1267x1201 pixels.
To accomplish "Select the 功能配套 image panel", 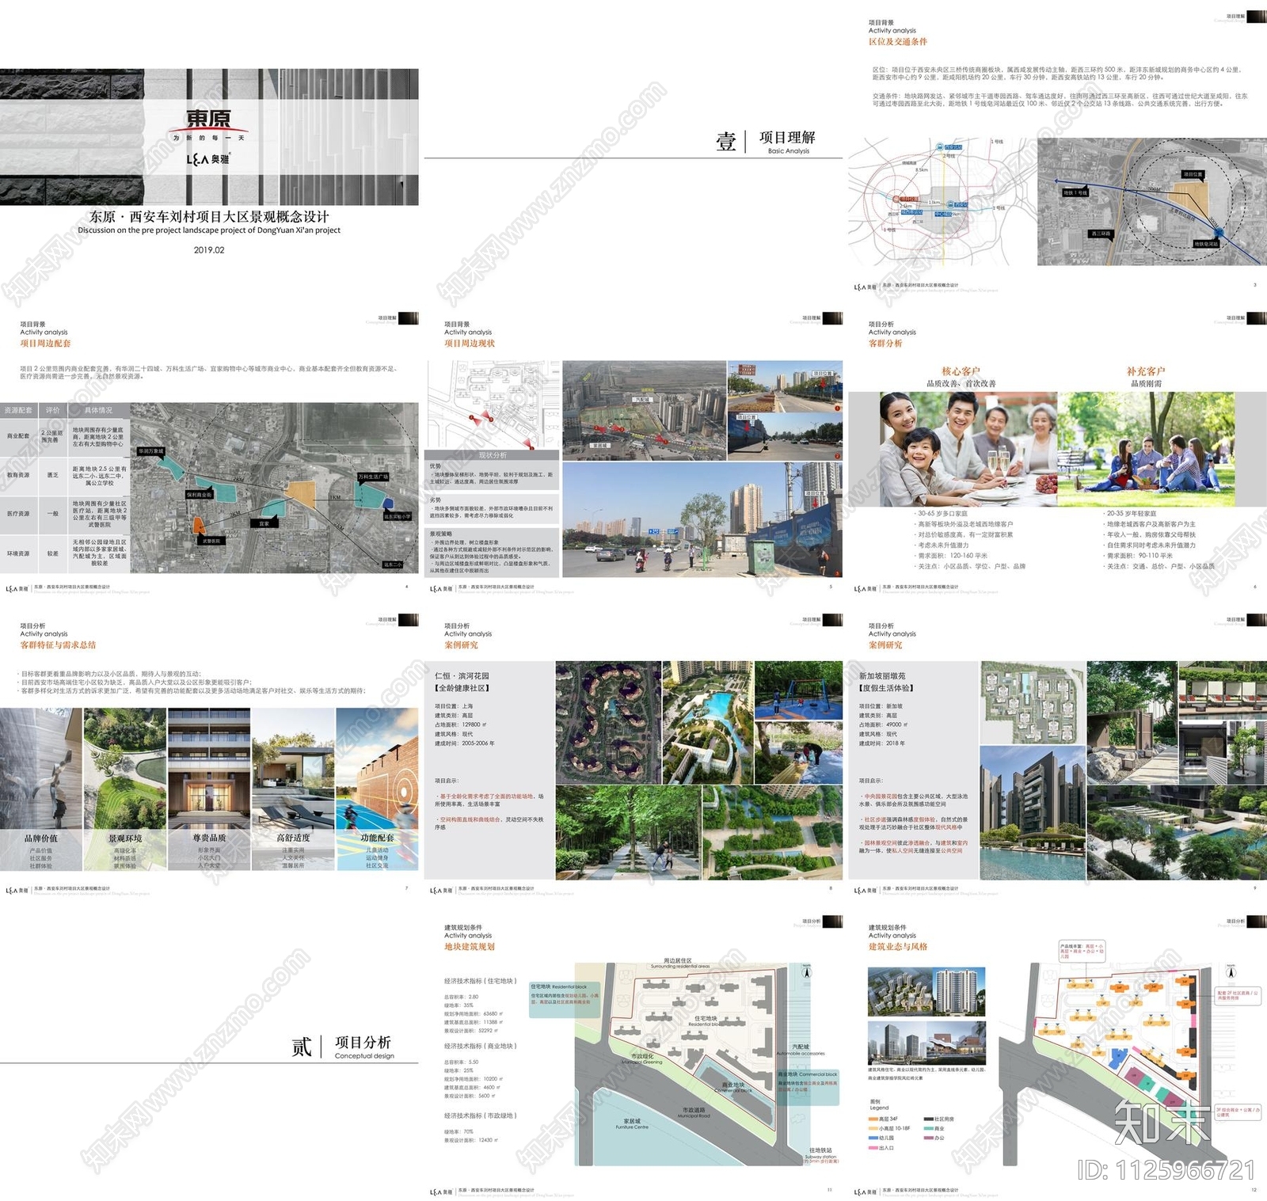I will [x=377, y=789].
